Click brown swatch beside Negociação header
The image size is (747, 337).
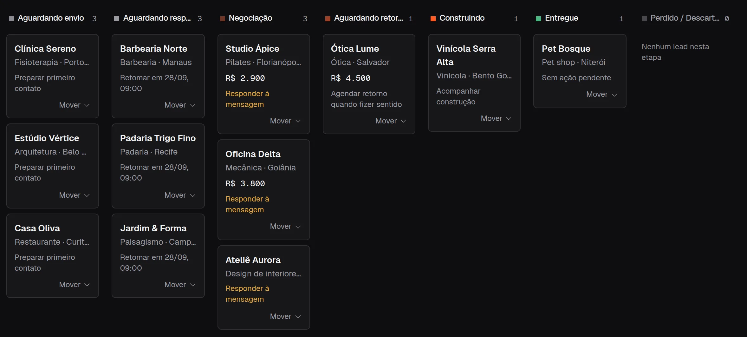[x=223, y=18]
